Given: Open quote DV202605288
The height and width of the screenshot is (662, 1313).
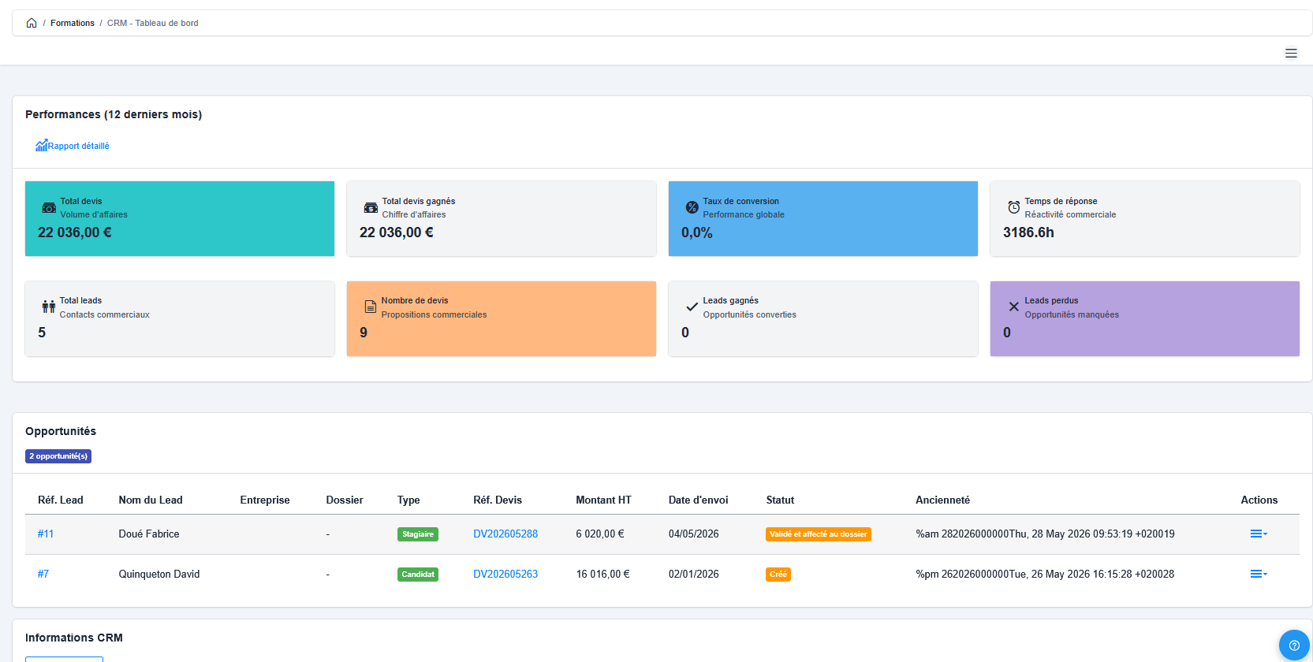Looking at the screenshot, I should click(x=505, y=534).
